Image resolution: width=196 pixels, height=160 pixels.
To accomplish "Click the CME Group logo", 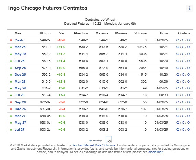I will coord(96,141).
